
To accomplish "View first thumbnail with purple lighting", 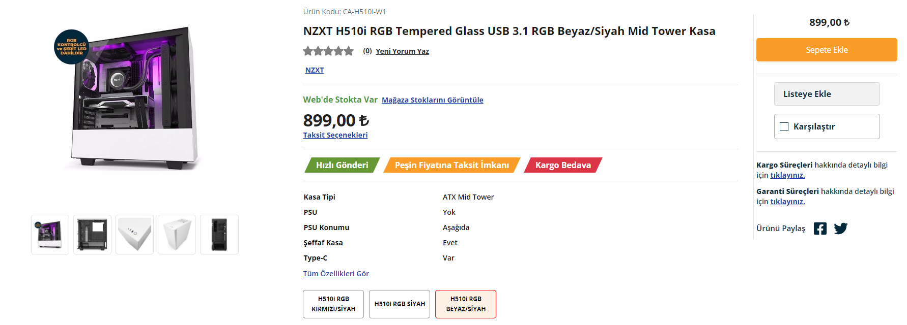I will pyautogui.click(x=50, y=235).
